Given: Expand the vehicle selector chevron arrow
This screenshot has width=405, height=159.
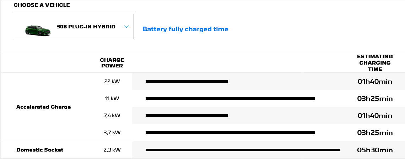Looking at the screenshot, I should point(126,27).
